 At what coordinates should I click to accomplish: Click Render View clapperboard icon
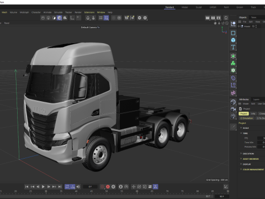(208, 18)
